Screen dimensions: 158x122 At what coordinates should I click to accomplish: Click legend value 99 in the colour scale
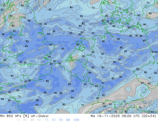(68, 120)
